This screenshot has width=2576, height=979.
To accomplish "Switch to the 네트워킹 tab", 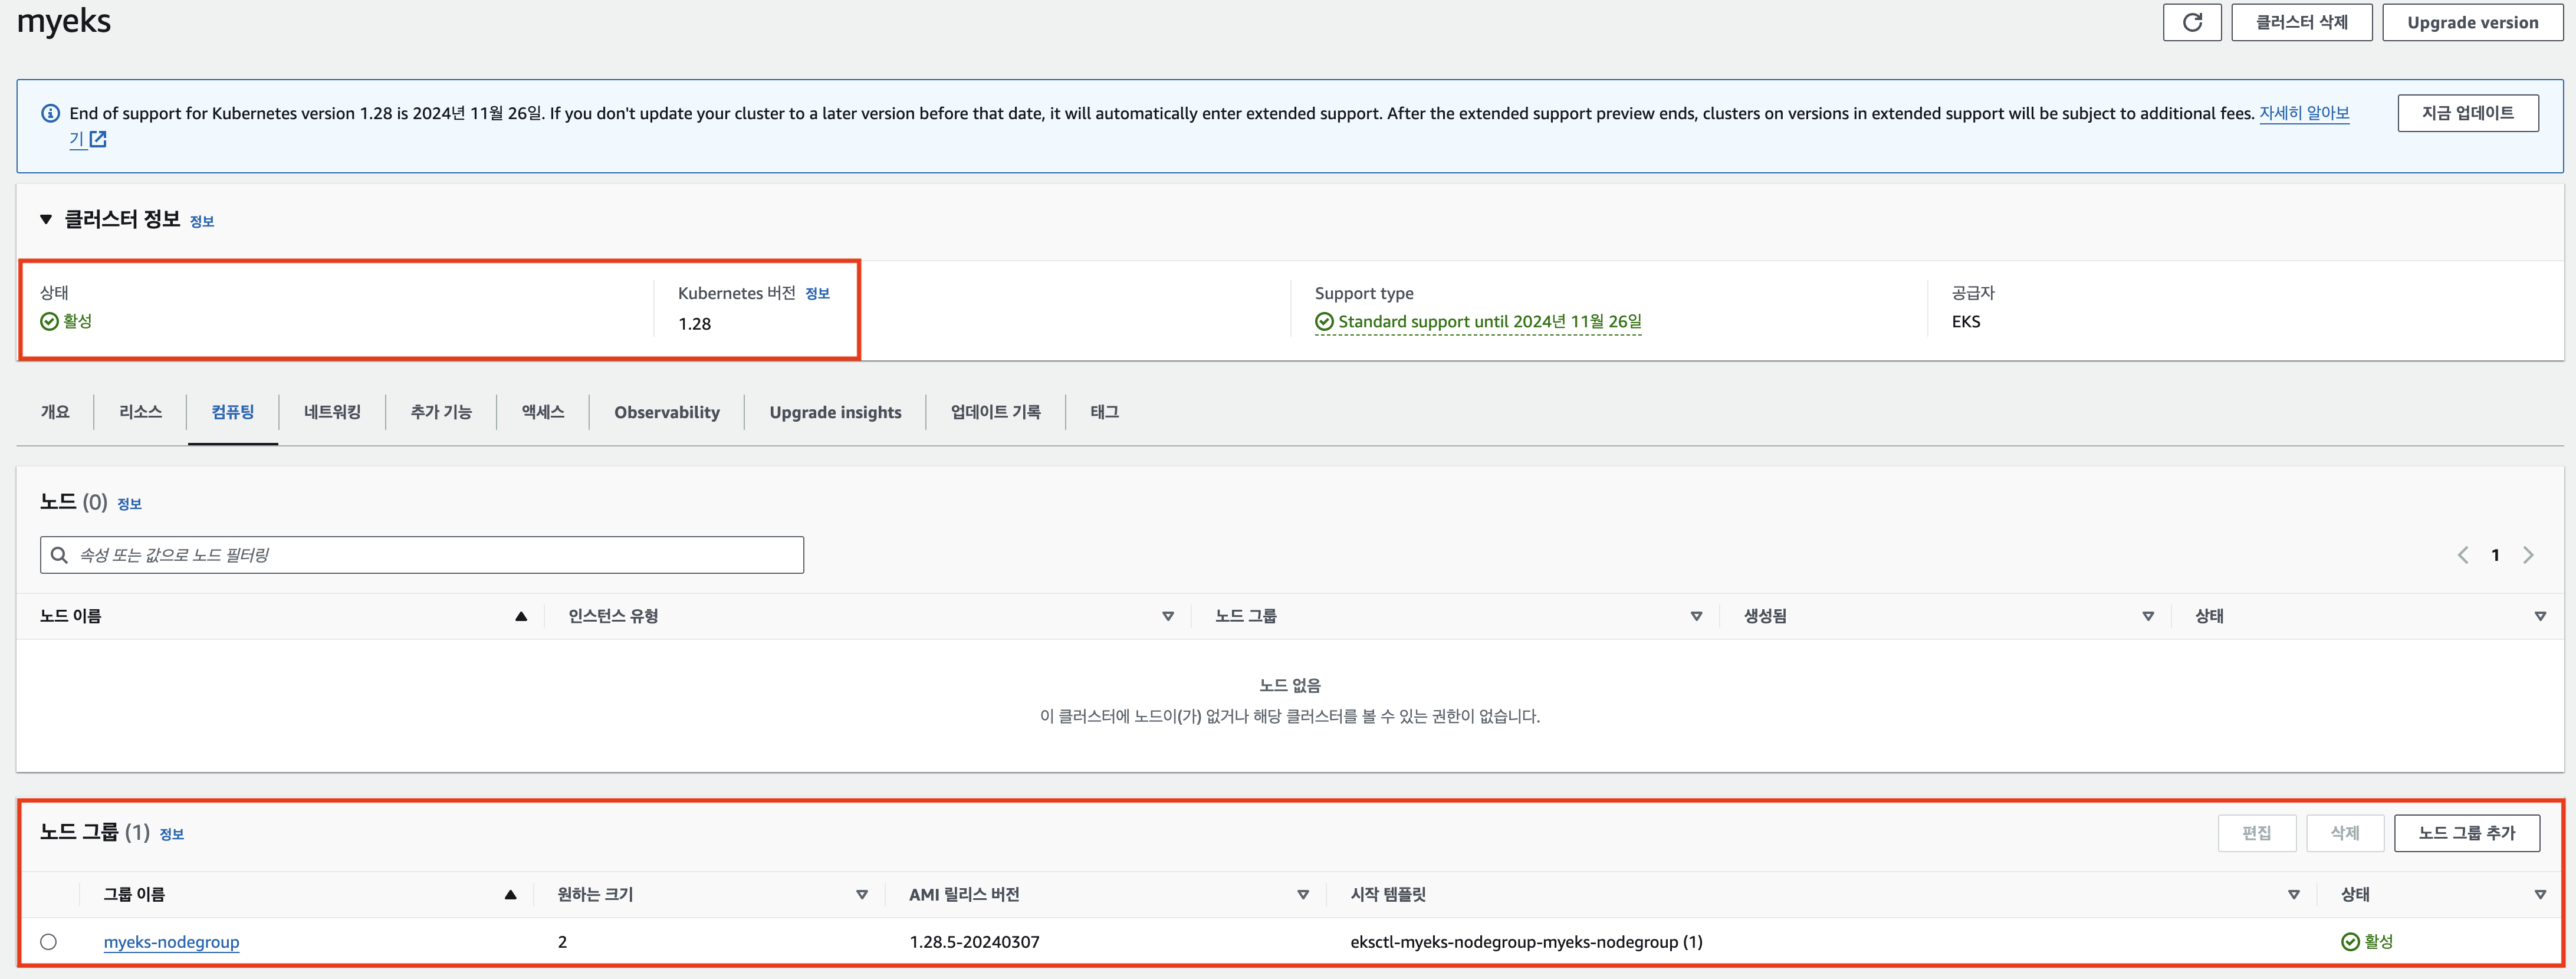I will [x=332, y=412].
